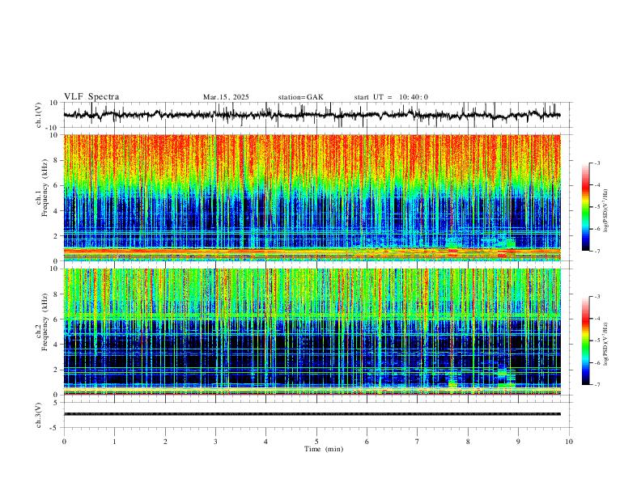The width and height of the screenshot is (641, 495).
Task: Click the '5' tick on the time axis
Action: coord(316,442)
